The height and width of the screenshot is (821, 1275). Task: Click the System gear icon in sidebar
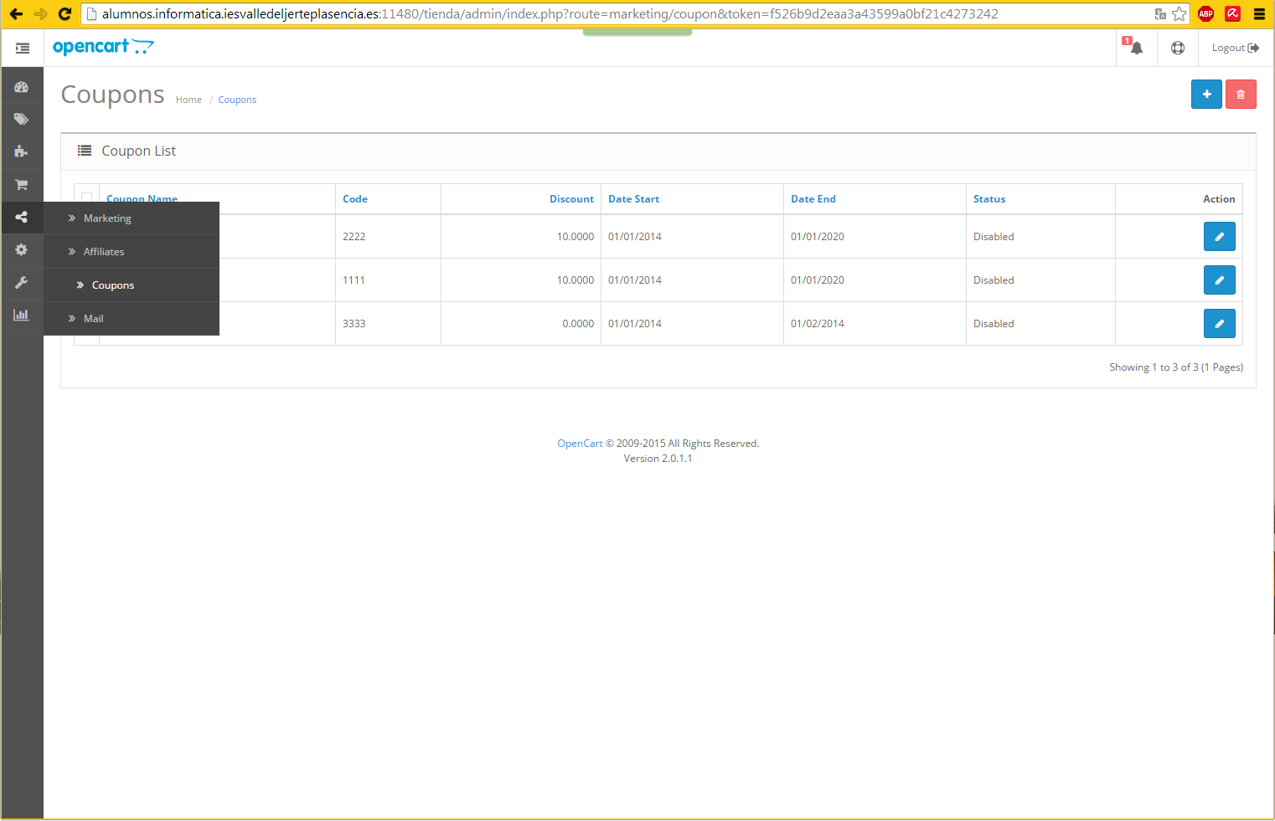(x=22, y=249)
